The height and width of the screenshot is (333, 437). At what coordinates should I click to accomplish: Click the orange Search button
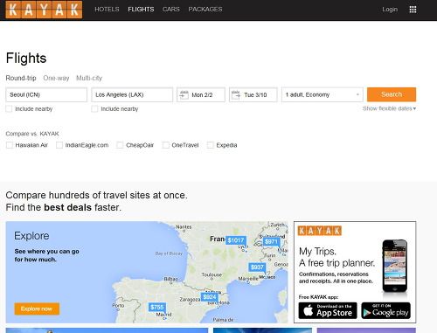tap(392, 94)
